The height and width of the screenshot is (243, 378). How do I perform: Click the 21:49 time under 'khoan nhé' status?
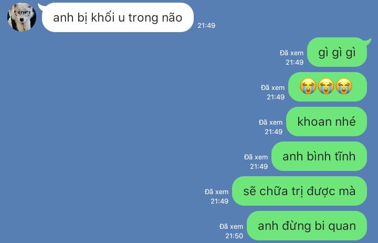coord(274,131)
